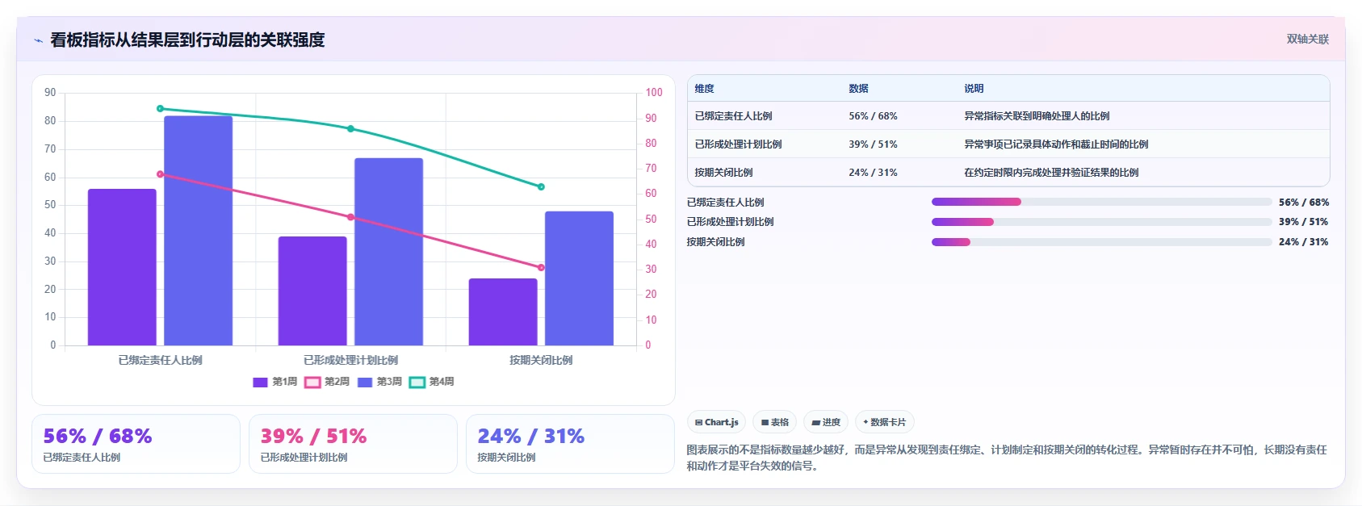Click the teal line point above 已绑定责任人比例
1362x506 pixels.
160,108
